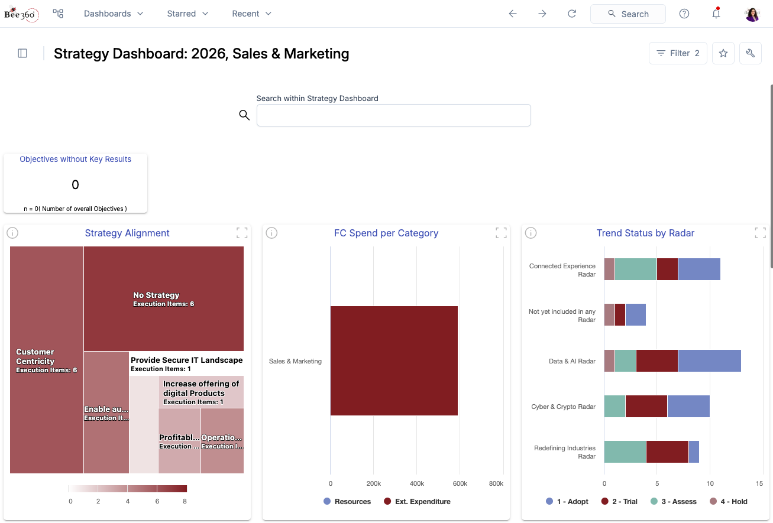The image size is (773, 523).
Task: Refresh the dashboard with reload icon
Action: [x=572, y=14]
